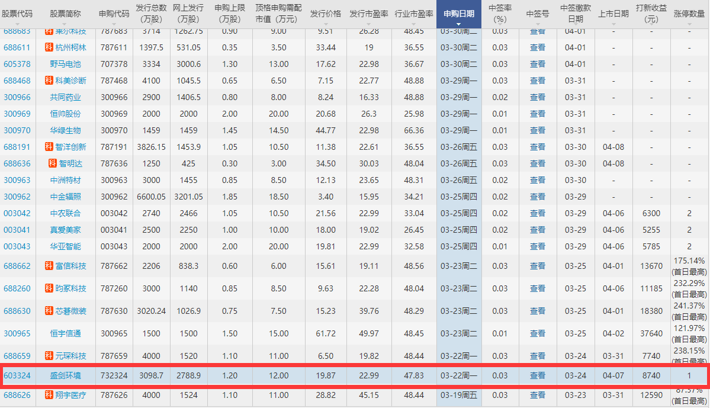
Task: Open stock code link 688626
Action: tap(17, 395)
